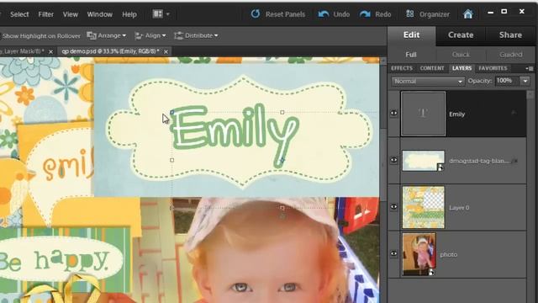This screenshot has width=538, height=303.
Task: Click the Undo arrow icon
Action: coord(323,14)
